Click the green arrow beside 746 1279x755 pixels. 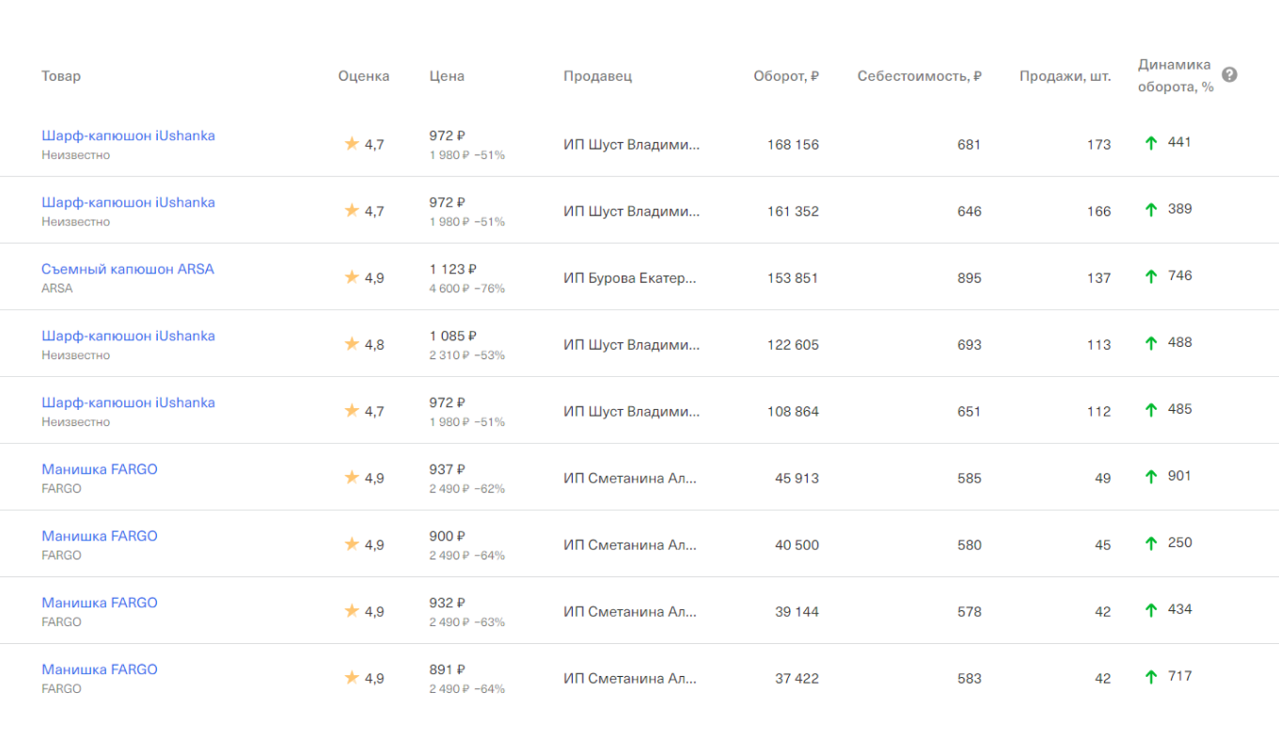click(x=1150, y=276)
